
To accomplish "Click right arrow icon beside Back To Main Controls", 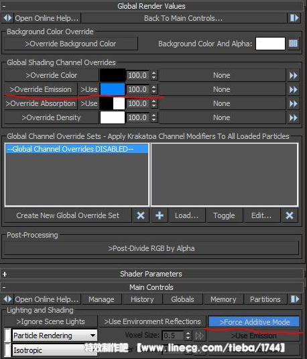I will 294,18.
